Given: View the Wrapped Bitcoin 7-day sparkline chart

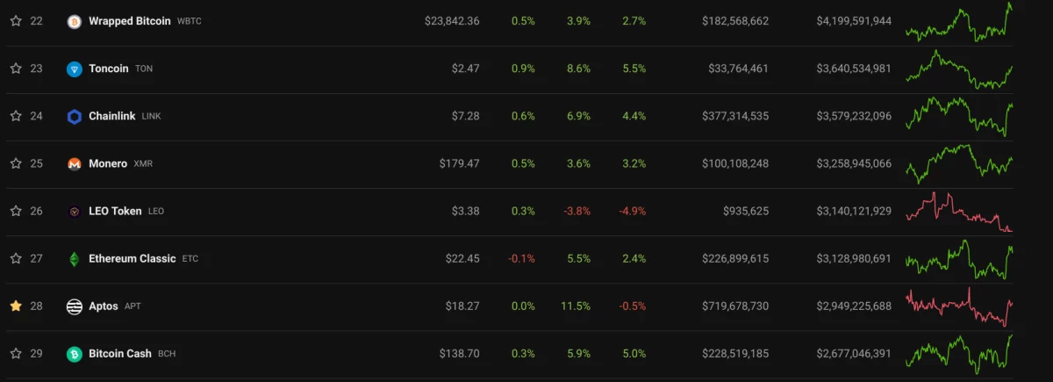Looking at the screenshot, I should 959,21.
